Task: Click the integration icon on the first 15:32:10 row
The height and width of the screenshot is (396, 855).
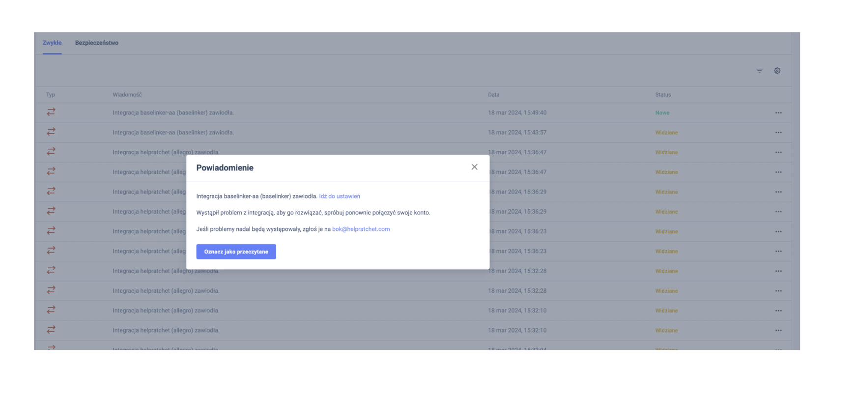Action: tap(51, 310)
